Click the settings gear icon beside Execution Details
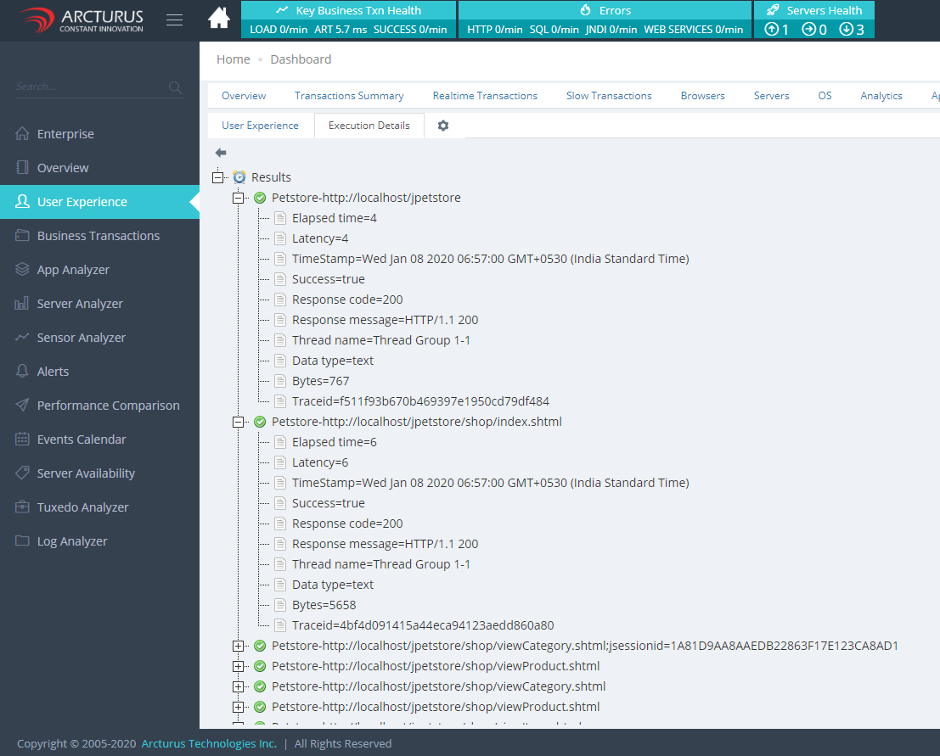The height and width of the screenshot is (756, 940). [x=442, y=126]
